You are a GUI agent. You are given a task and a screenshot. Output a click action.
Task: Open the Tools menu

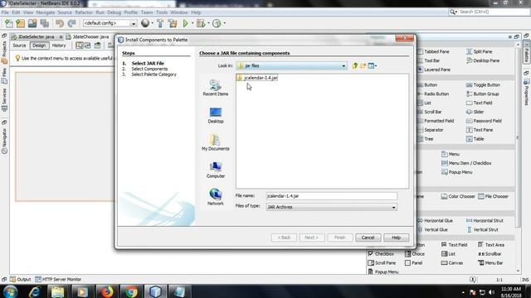[162, 12]
